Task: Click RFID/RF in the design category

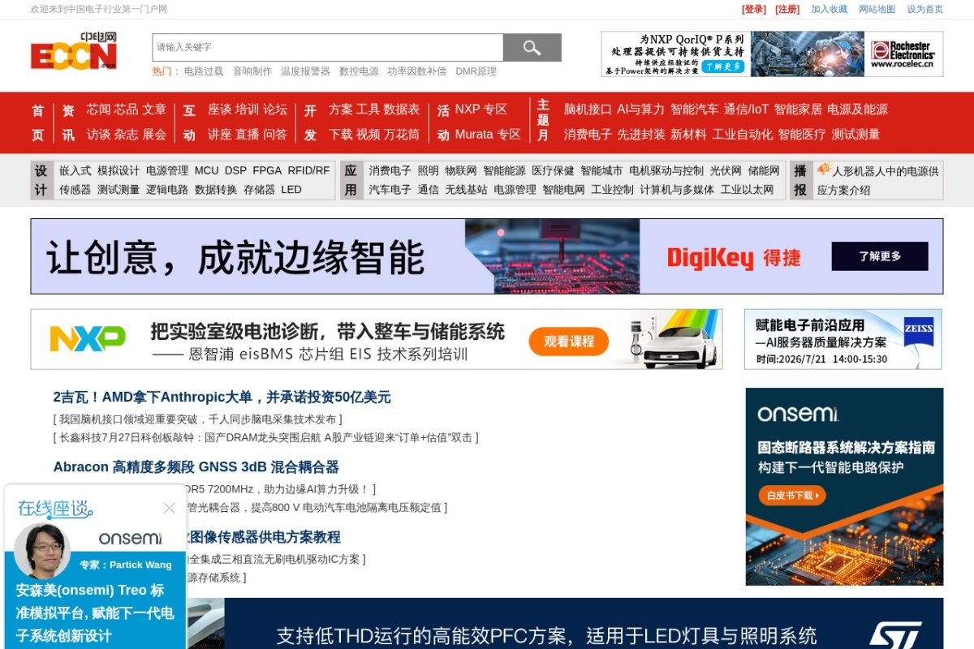Action: click(x=309, y=170)
